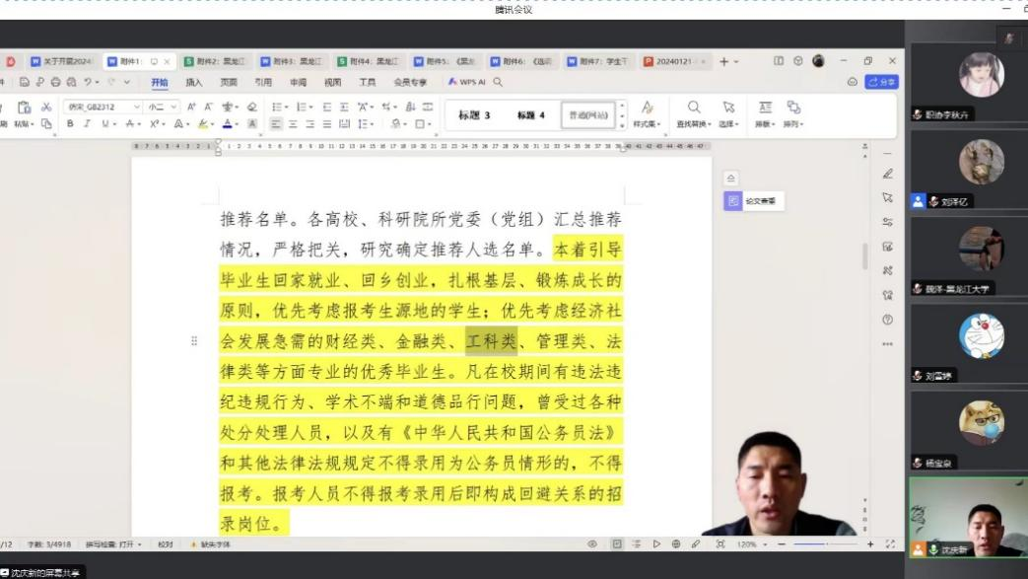Screen dimensions: 1028x579
Task: Click the 选择 cursor icon
Action: pyautogui.click(x=728, y=108)
